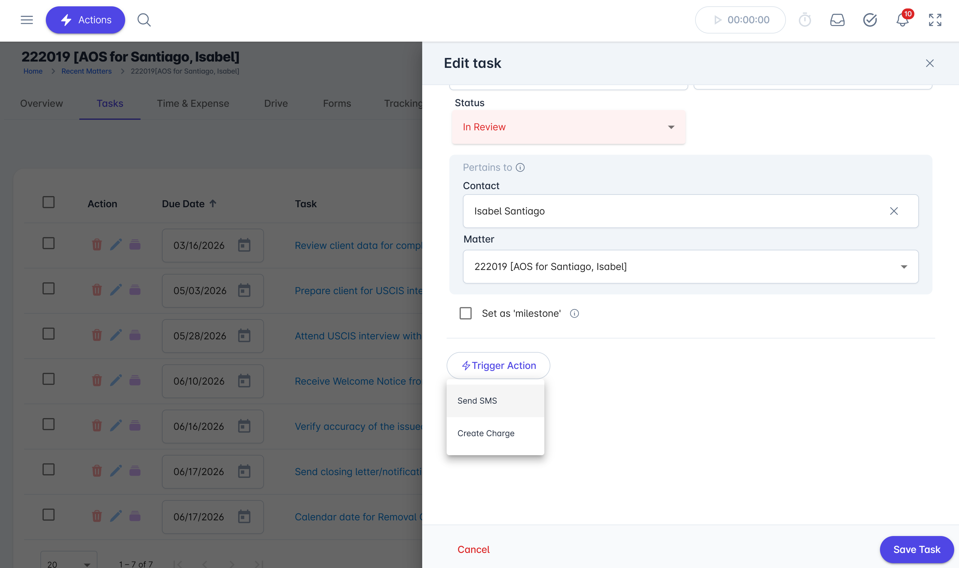959x568 pixels.
Task: Click the stopwatch timer icon
Action: (805, 20)
